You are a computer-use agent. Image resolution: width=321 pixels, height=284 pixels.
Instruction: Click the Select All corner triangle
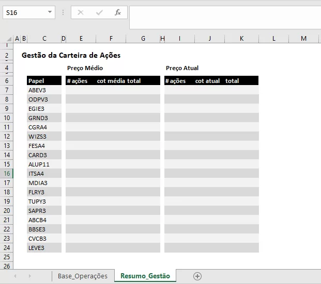click(7, 39)
